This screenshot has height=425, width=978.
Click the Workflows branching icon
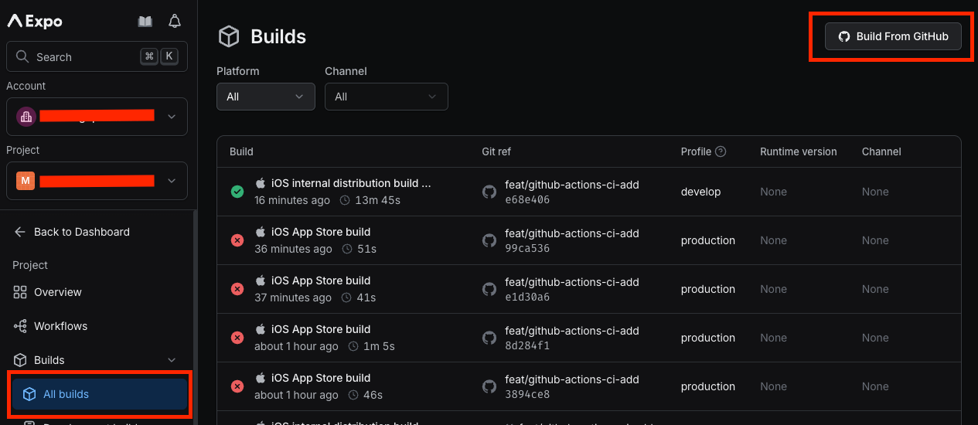coord(21,326)
